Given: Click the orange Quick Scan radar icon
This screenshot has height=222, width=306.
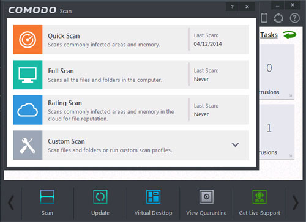Looking at the screenshot, I should pos(28,40).
